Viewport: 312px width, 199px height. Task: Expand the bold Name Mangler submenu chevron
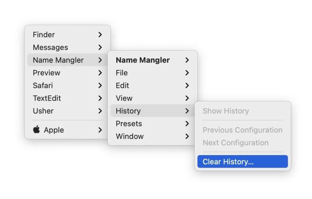187,60
